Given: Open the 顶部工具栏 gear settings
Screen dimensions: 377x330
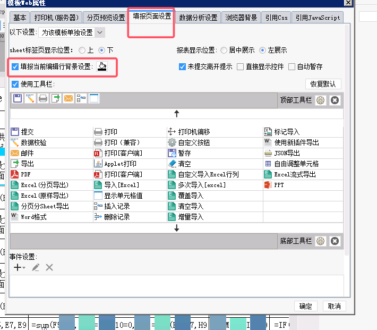Looking at the screenshot, I should pos(320,100).
